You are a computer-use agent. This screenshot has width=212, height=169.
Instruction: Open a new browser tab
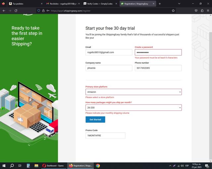pyautogui.click(x=160, y=4)
